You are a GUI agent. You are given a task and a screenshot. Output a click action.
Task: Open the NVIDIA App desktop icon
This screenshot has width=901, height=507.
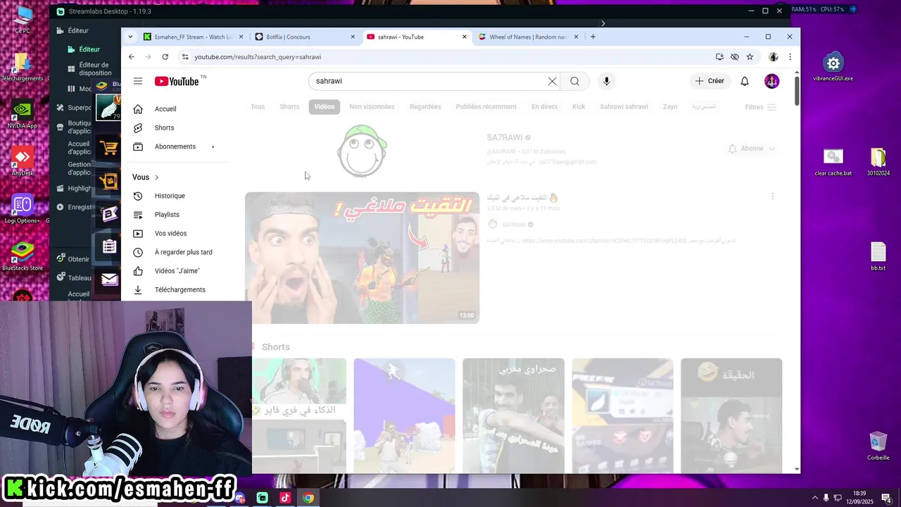[x=22, y=115]
